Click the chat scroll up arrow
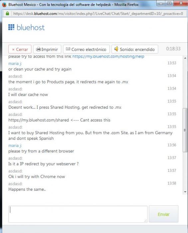The height and width of the screenshot is (233, 188). pos(185,58)
